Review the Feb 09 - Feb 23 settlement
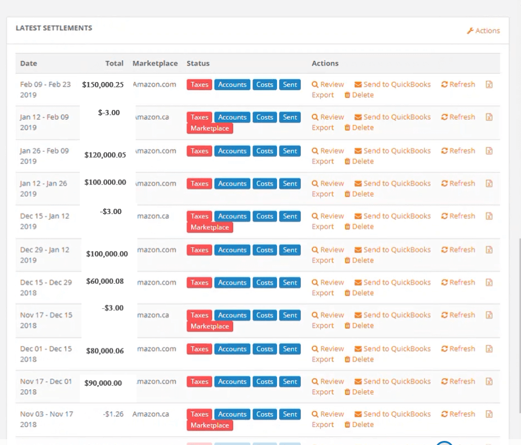Viewport: 521px width, 445px height. [328, 84]
